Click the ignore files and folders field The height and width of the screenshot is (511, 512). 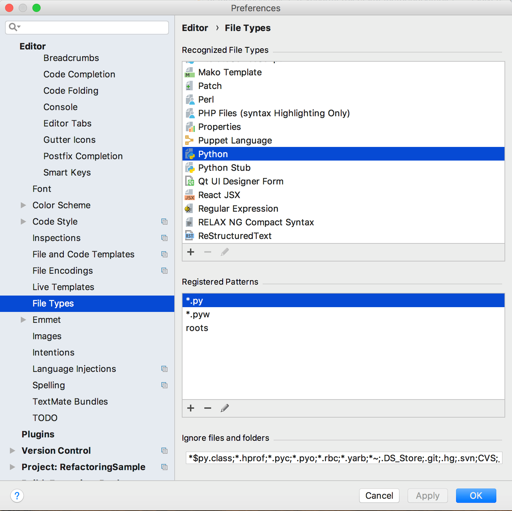point(343,458)
